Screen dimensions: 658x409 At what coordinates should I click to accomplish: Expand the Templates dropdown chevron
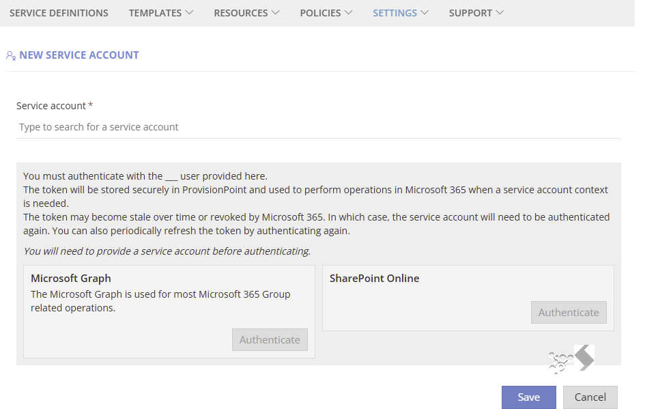coord(190,12)
